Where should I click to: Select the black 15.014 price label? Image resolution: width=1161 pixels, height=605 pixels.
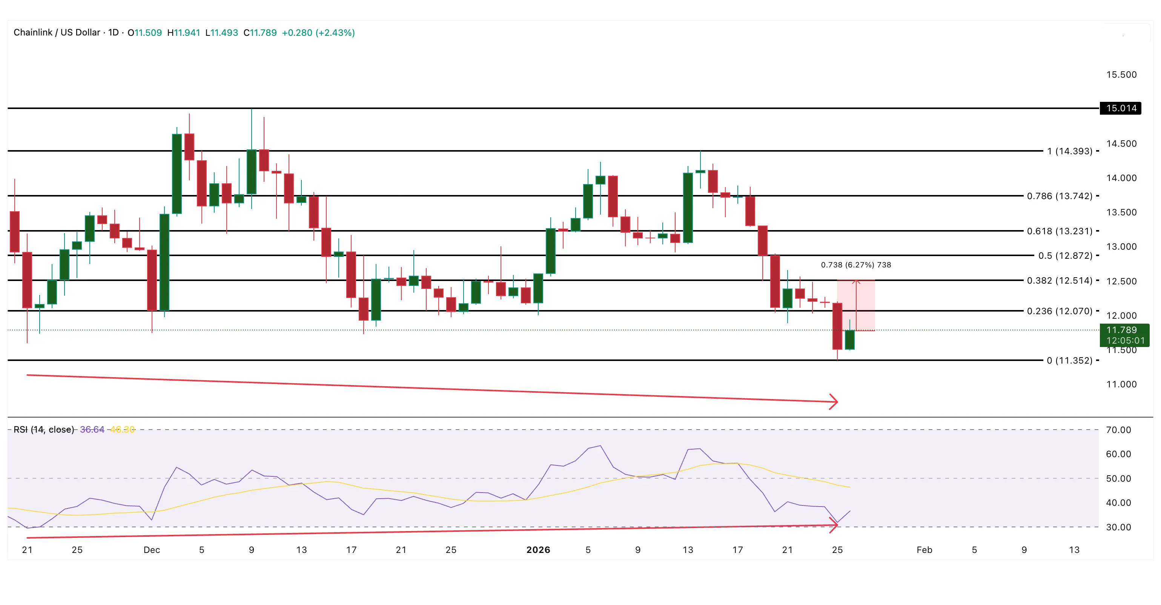[1120, 108]
